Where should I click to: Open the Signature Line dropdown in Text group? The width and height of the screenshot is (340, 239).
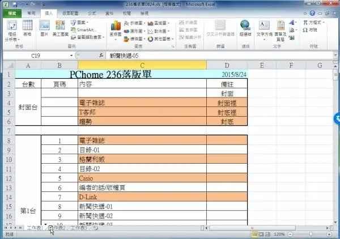coord(292,30)
